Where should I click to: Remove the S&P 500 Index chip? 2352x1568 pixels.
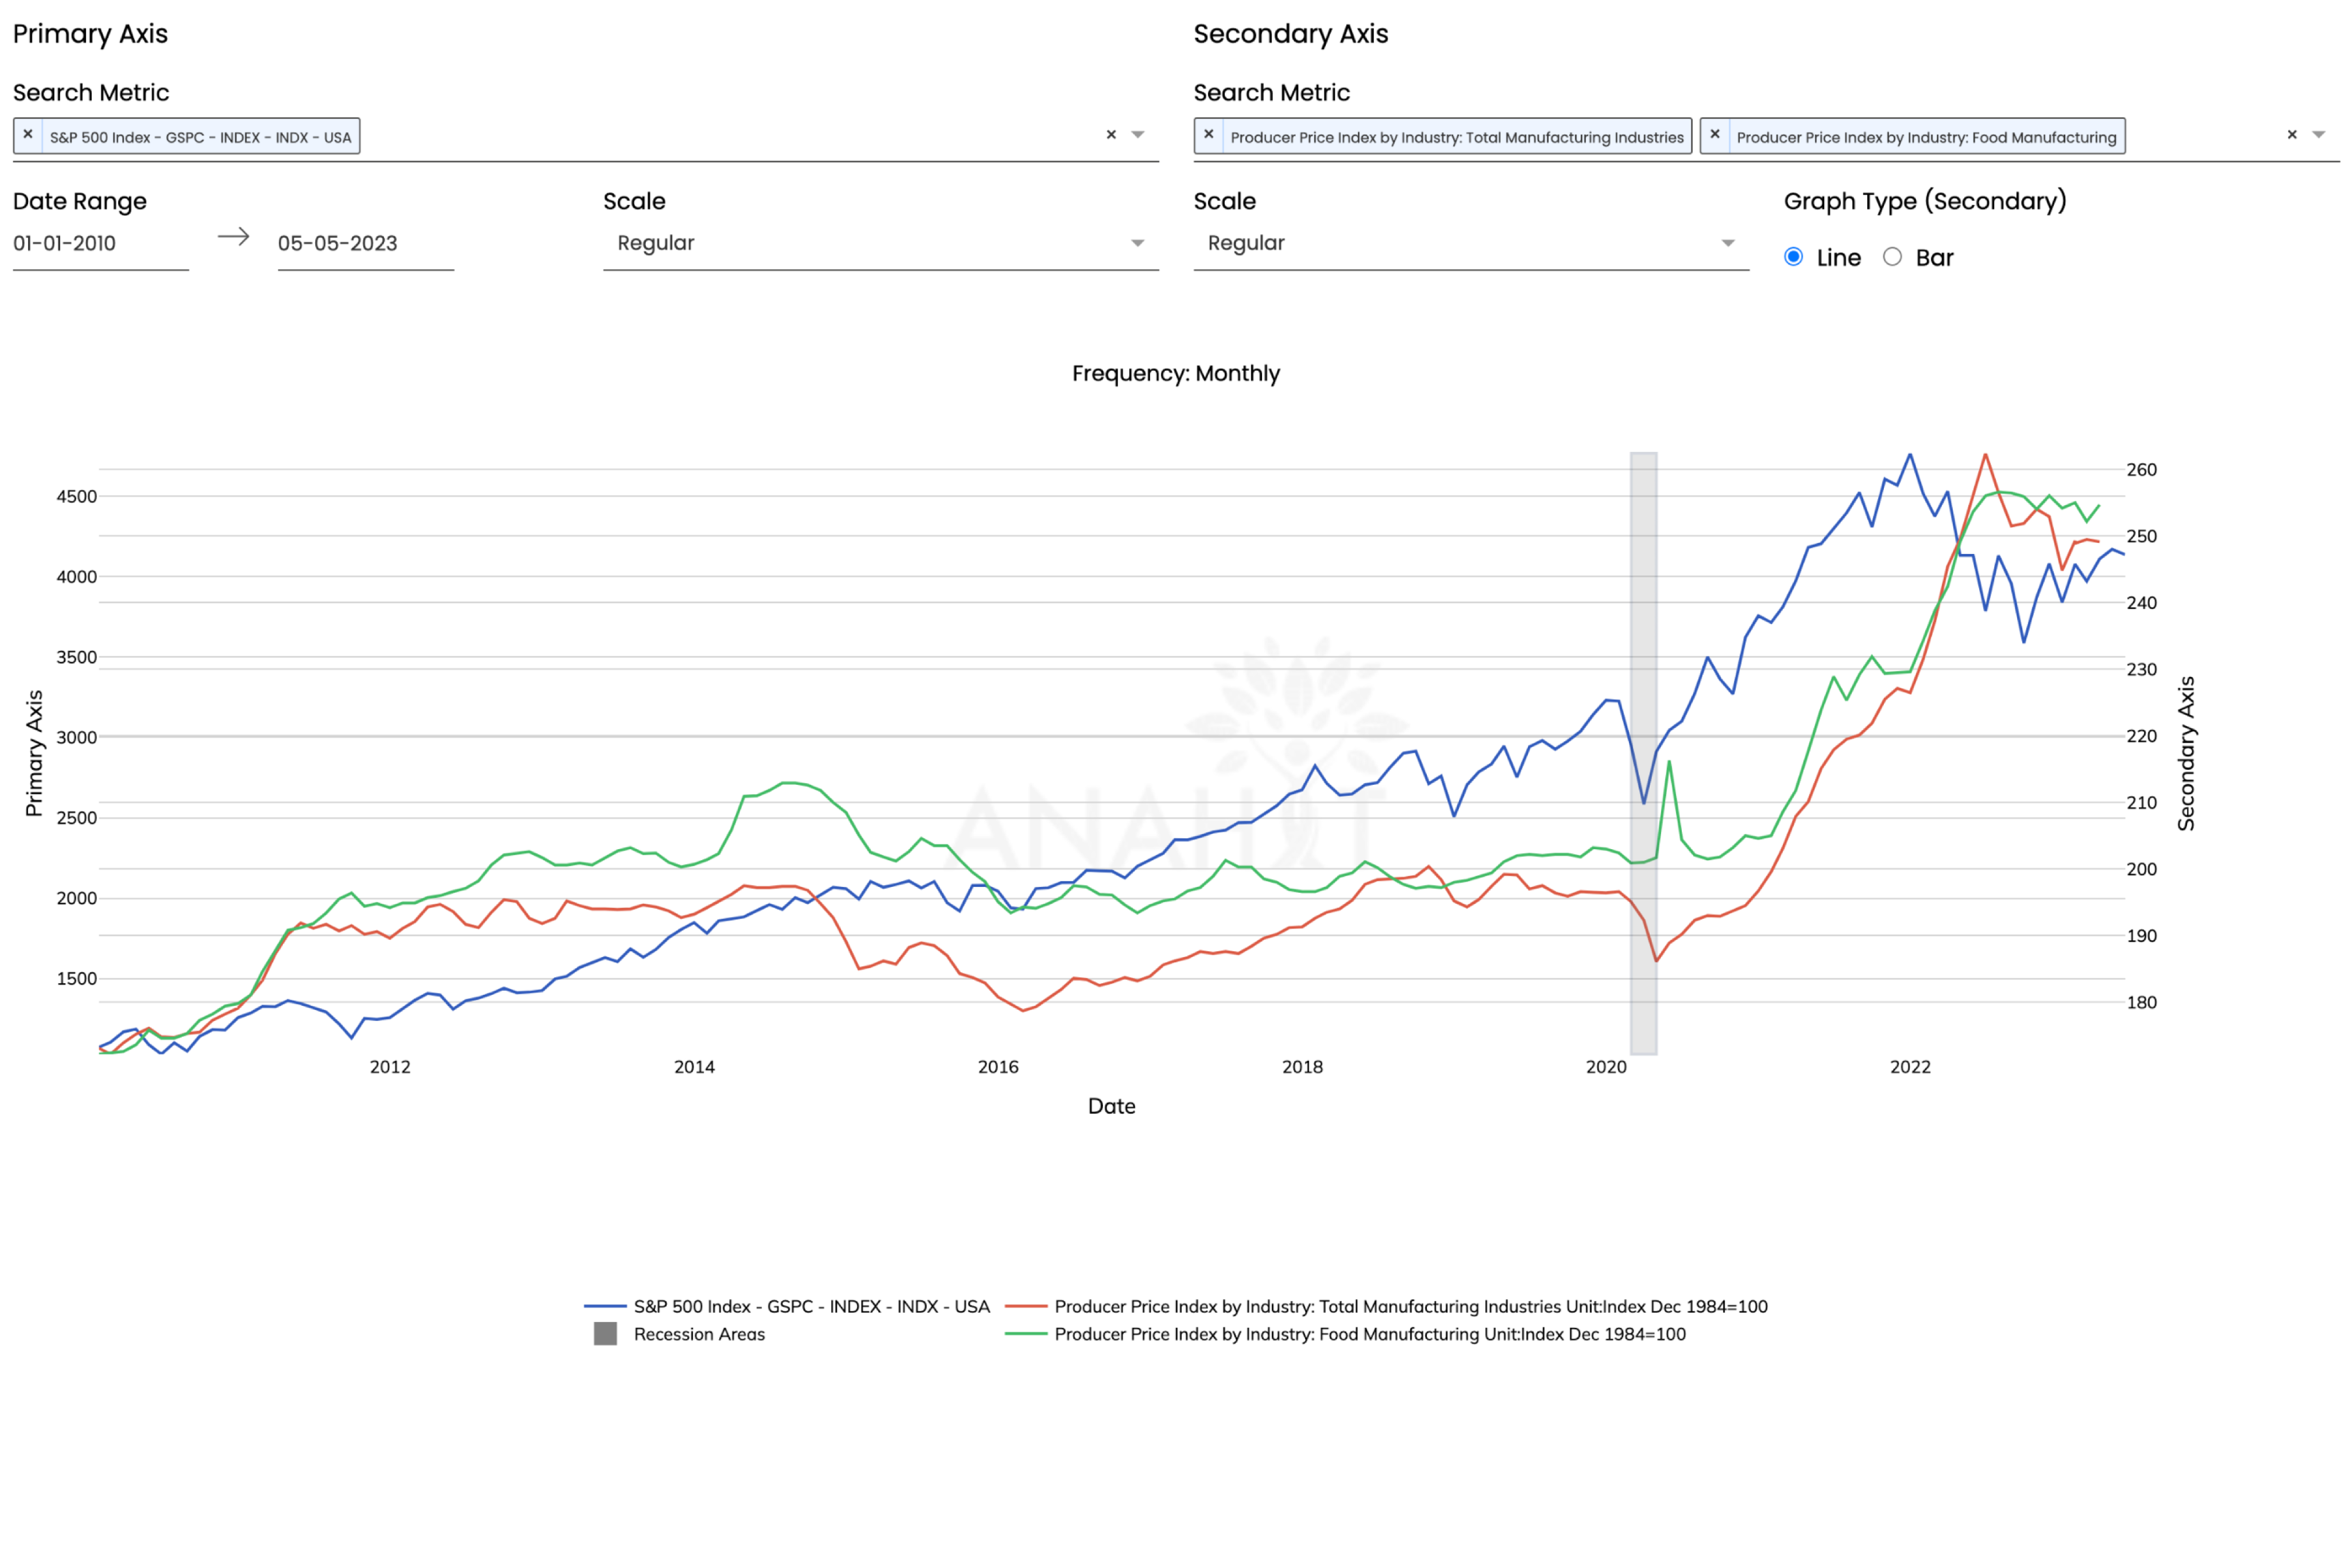click(x=28, y=135)
